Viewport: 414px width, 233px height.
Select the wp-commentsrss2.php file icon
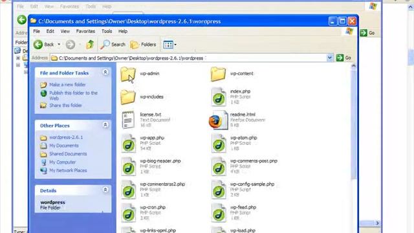[x=128, y=190]
